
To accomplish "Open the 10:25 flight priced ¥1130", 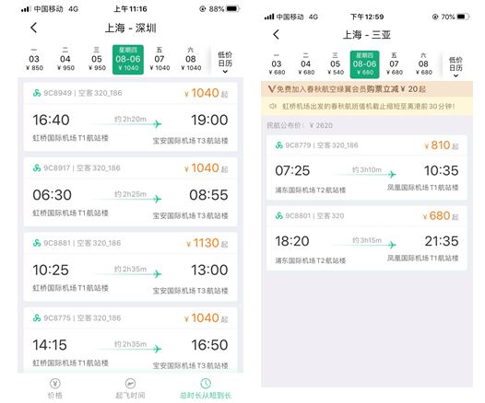I will pyautogui.click(x=130, y=267).
